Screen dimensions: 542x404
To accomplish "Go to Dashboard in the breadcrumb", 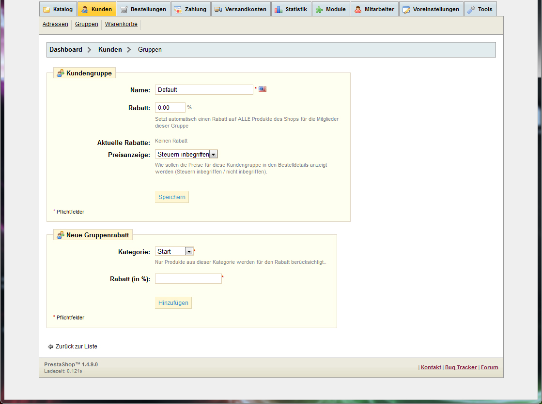I will (x=66, y=49).
